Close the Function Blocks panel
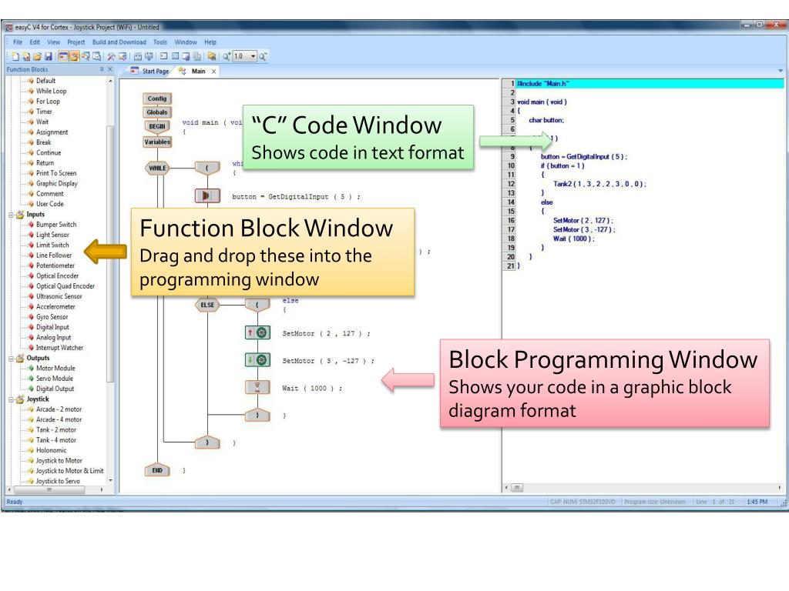This screenshot has width=789, height=591. tap(110, 69)
